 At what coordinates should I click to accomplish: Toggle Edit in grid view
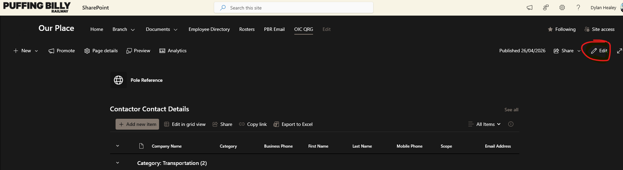pyautogui.click(x=185, y=124)
